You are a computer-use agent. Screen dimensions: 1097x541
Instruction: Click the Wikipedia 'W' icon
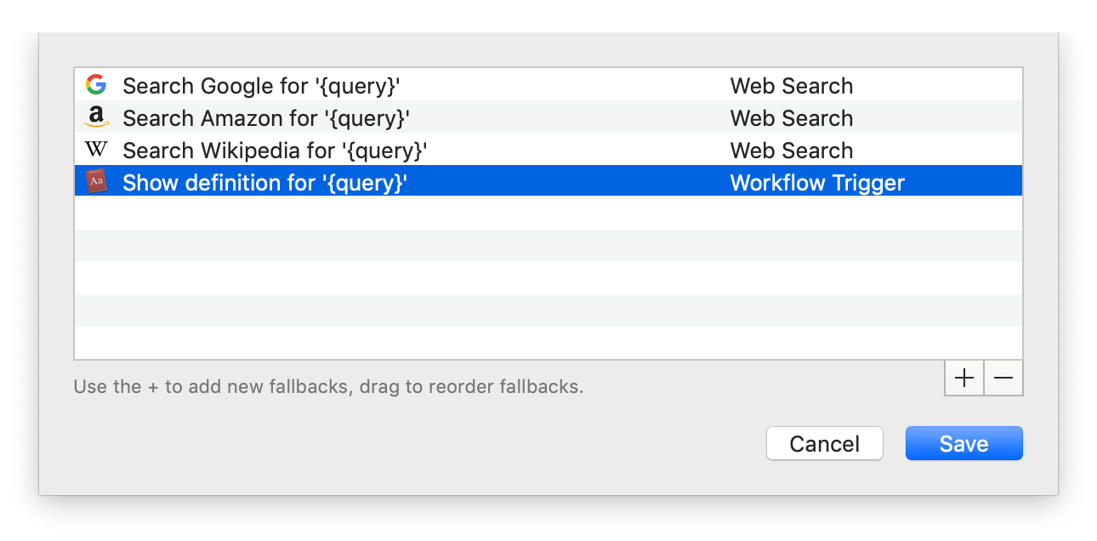tap(97, 149)
